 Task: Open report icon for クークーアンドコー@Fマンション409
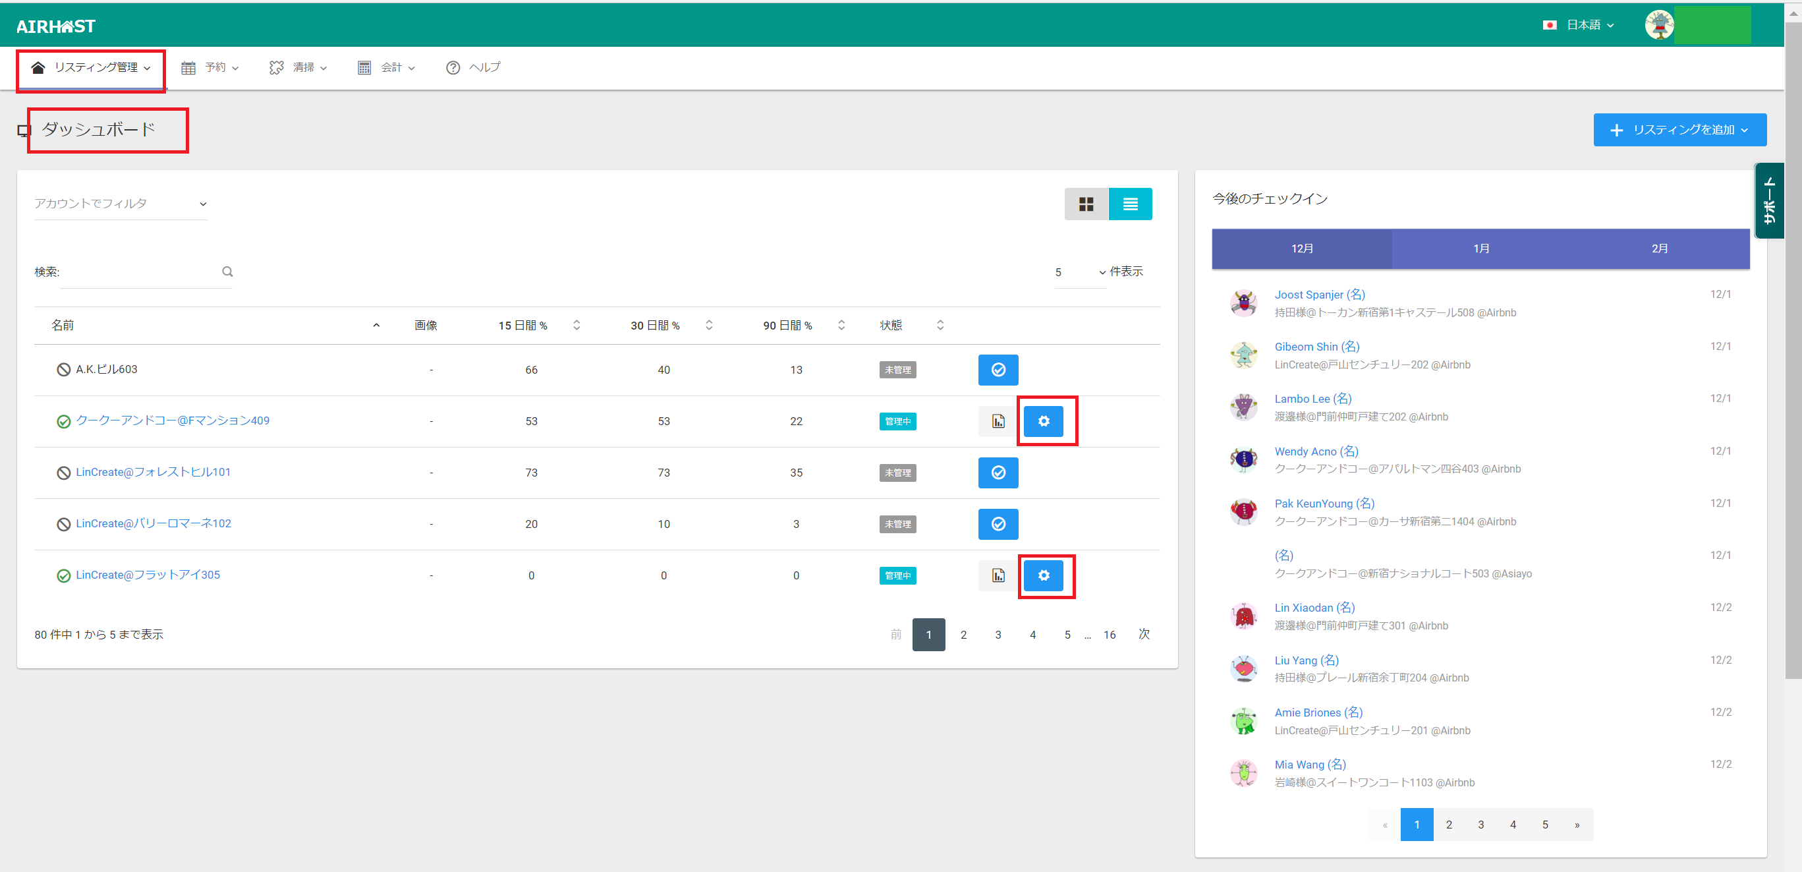(x=998, y=421)
